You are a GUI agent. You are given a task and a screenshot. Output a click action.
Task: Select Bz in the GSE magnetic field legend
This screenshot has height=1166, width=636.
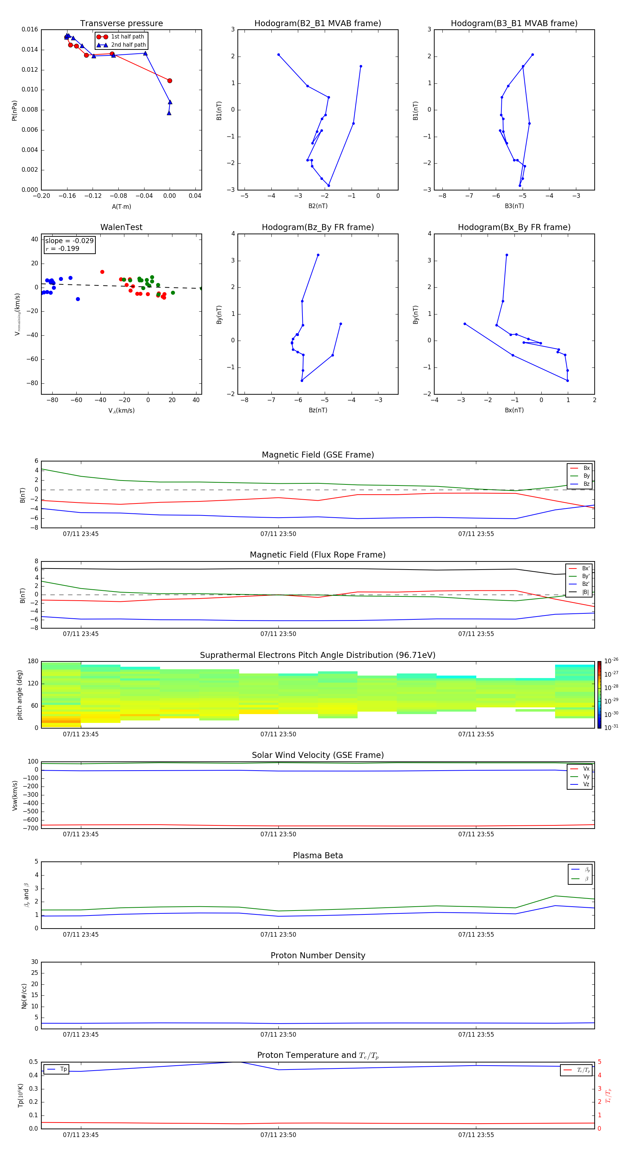[x=580, y=484]
